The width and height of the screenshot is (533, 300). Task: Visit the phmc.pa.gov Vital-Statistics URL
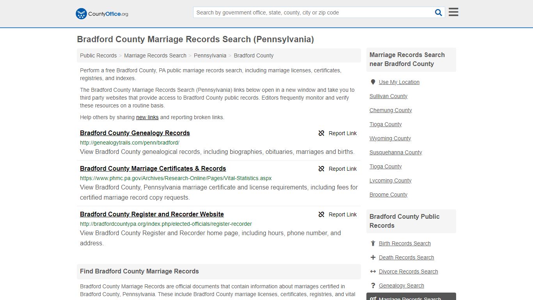point(176,178)
